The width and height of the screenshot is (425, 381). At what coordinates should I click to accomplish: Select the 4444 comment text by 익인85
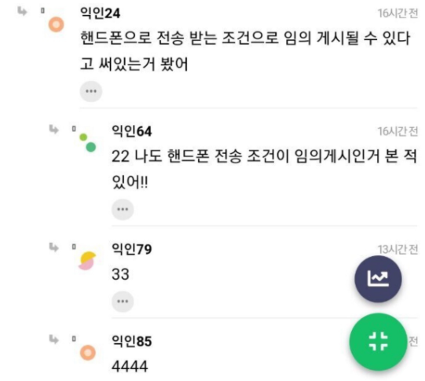click(x=130, y=366)
